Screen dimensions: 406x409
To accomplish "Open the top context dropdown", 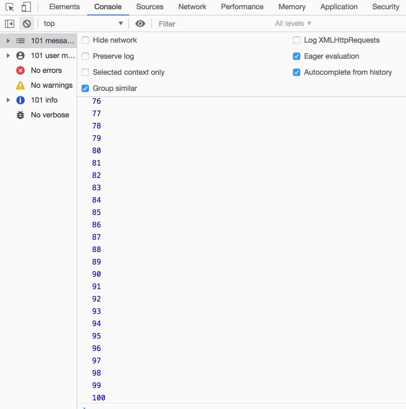I will coord(83,23).
